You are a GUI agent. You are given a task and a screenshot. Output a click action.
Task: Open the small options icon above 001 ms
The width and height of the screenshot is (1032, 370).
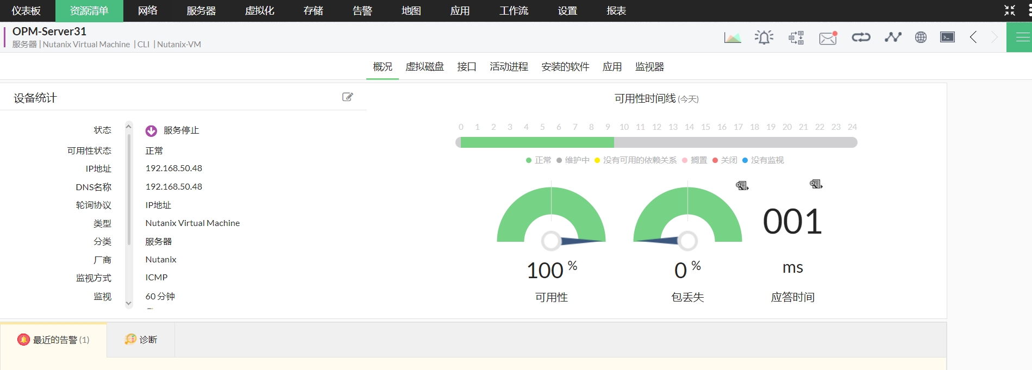tap(816, 184)
